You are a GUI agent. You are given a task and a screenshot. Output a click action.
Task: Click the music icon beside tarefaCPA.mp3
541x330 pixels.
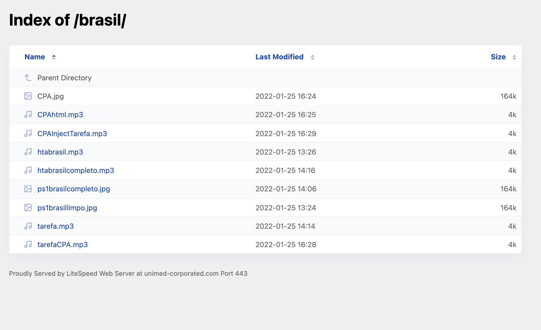click(x=28, y=245)
